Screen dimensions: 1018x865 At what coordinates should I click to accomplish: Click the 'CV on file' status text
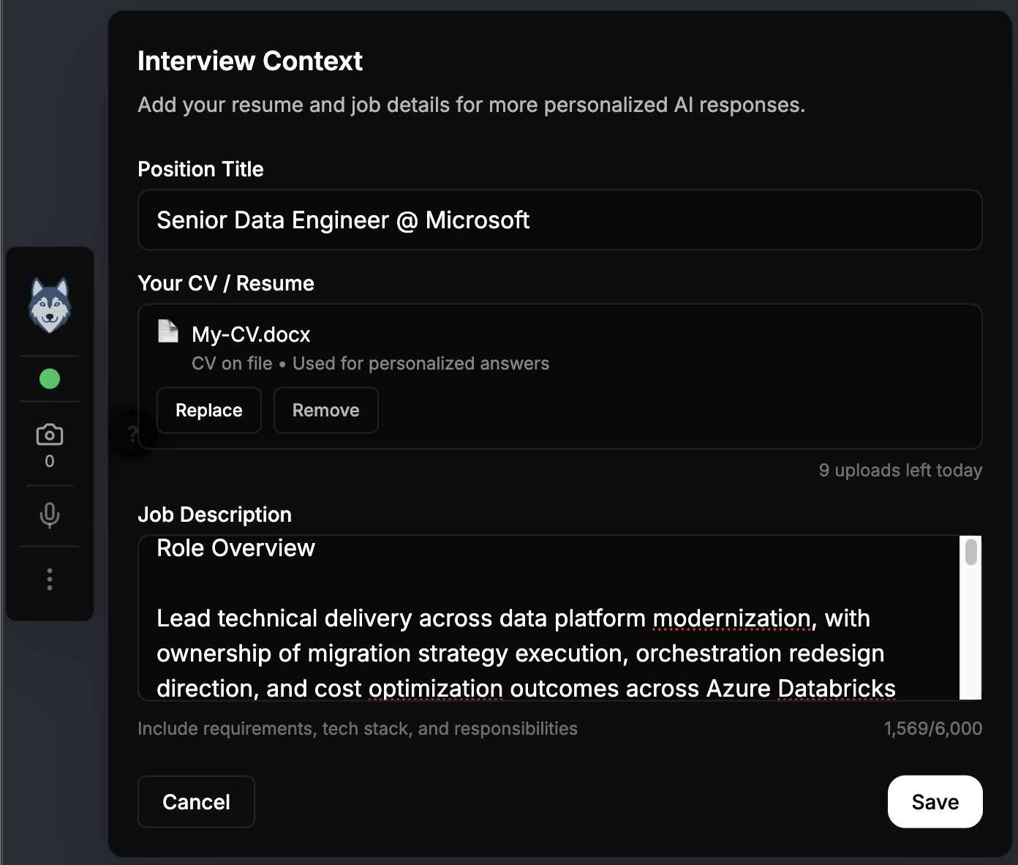tap(232, 364)
